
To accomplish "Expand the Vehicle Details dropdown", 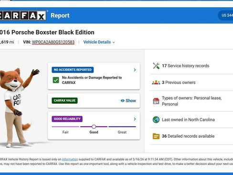I will 99,42.
